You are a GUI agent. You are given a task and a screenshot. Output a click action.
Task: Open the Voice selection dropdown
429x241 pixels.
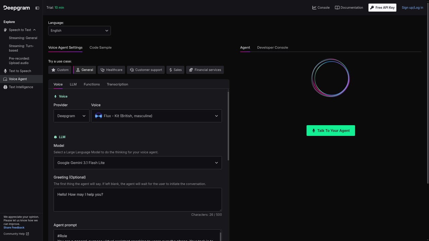[157, 116]
